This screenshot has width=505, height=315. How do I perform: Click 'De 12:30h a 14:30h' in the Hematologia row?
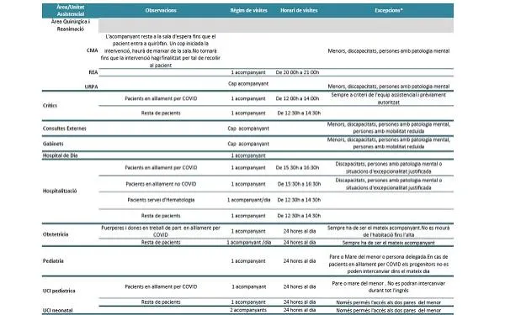299,200
